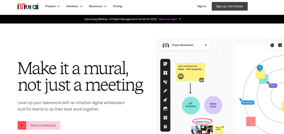Select the pencil draw tool
284x134 pixels.
tap(165, 91)
